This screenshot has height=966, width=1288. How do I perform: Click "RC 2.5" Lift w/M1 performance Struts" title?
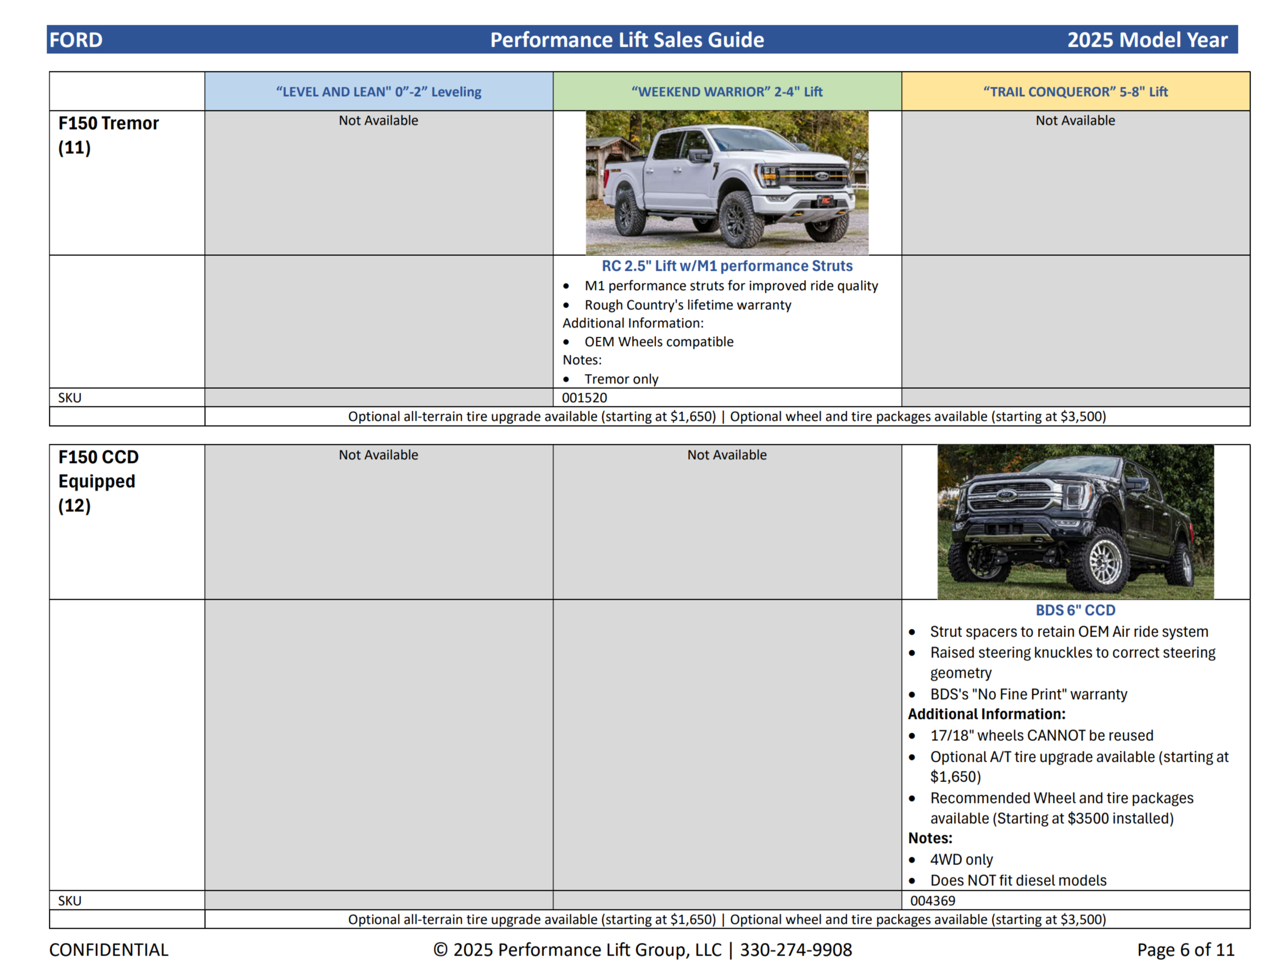pos(727,266)
